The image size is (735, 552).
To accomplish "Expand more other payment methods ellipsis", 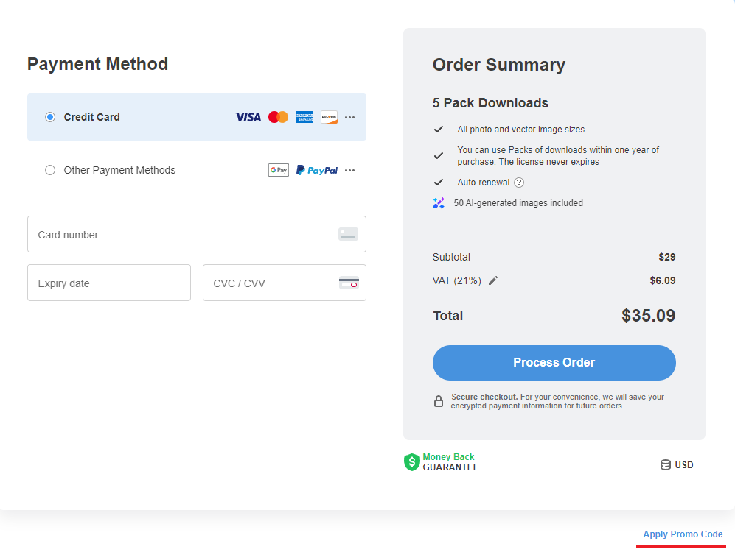I will coord(349,170).
